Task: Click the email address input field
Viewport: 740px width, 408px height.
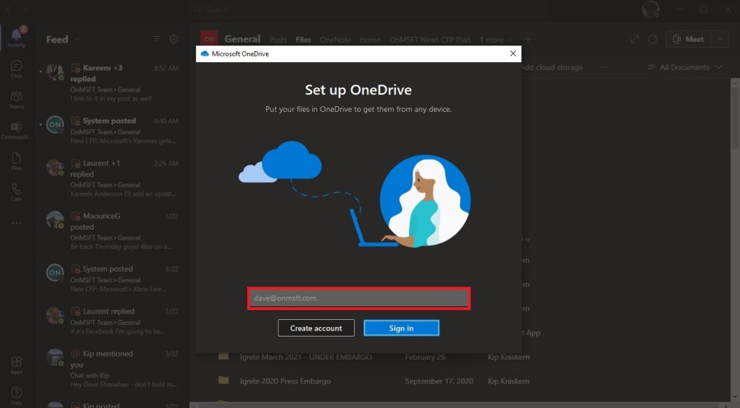Action: [x=358, y=298]
